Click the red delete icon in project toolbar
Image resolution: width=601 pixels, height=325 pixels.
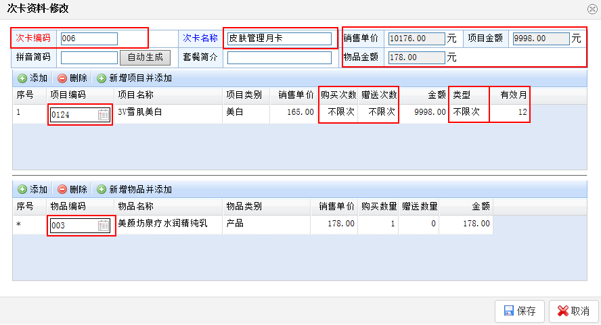click(62, 78)
